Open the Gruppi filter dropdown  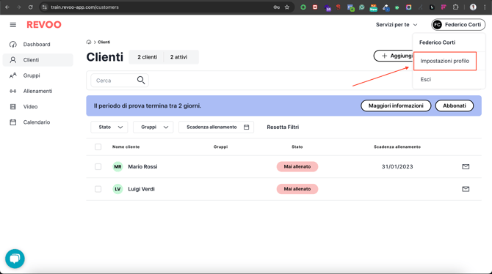153,127
